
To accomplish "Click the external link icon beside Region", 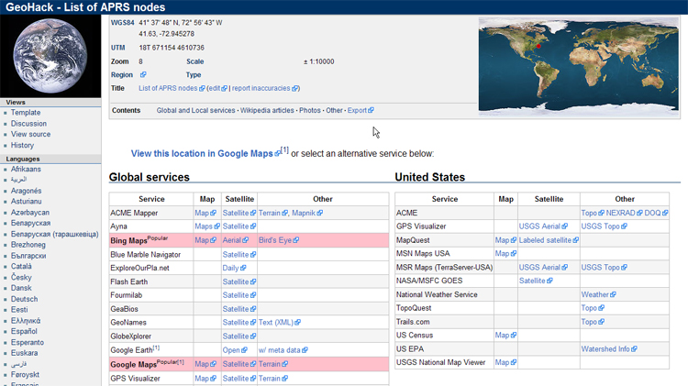I will pos(143,75).
